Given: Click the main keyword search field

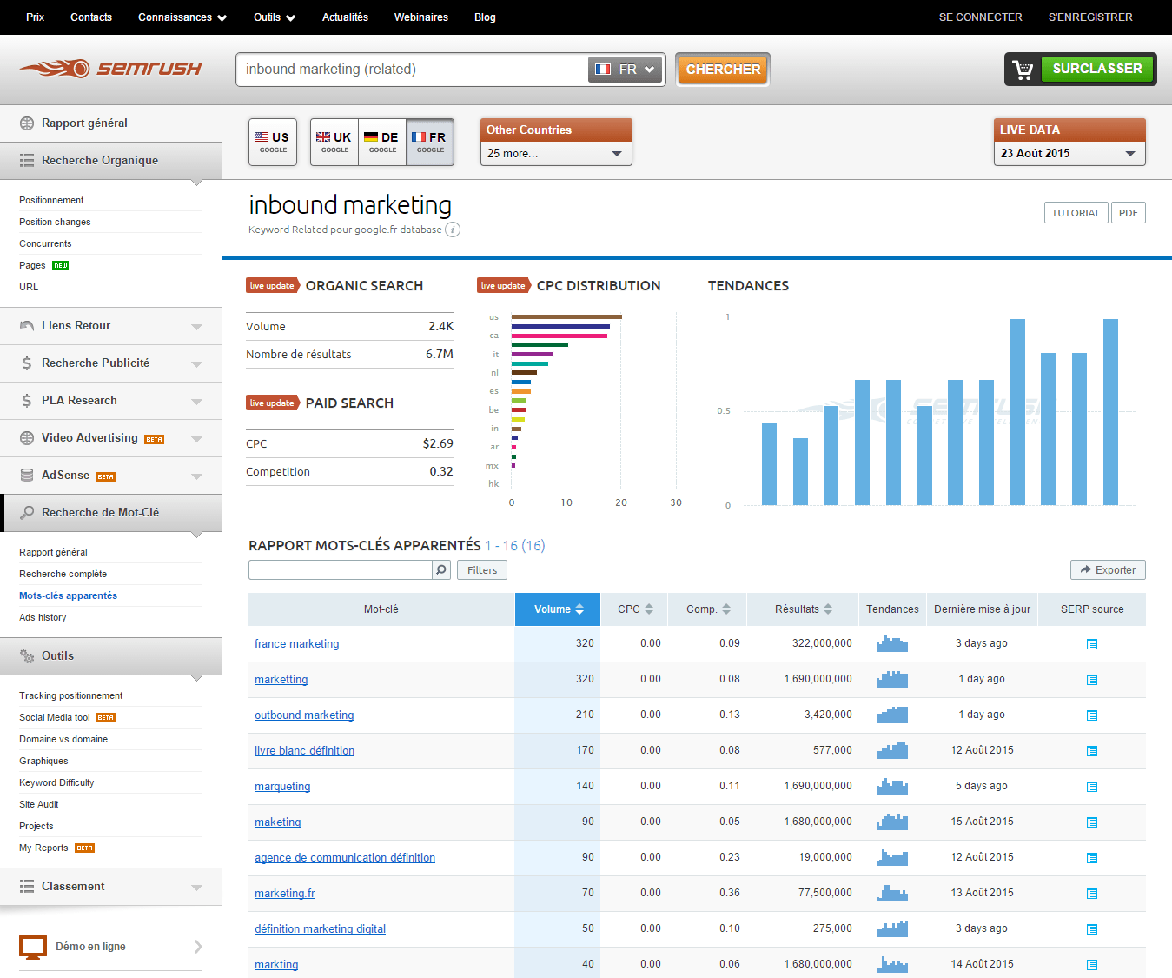Looking at the screenshot, I should 413,70.
